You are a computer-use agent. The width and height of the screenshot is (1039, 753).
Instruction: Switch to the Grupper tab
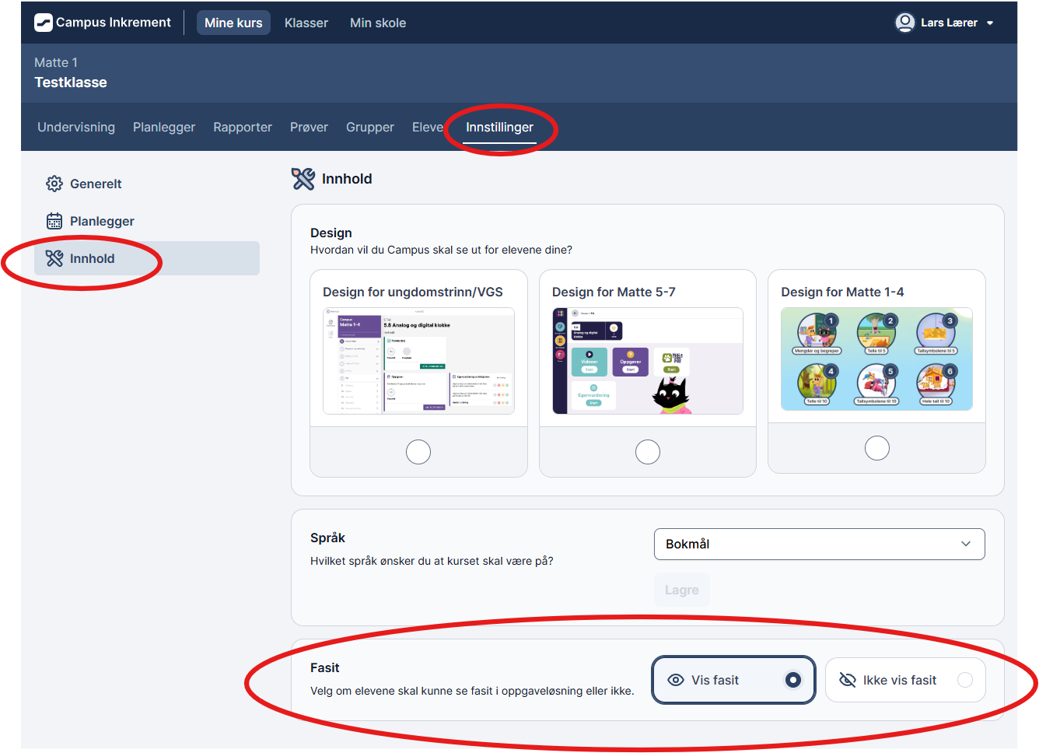[370, 127]
